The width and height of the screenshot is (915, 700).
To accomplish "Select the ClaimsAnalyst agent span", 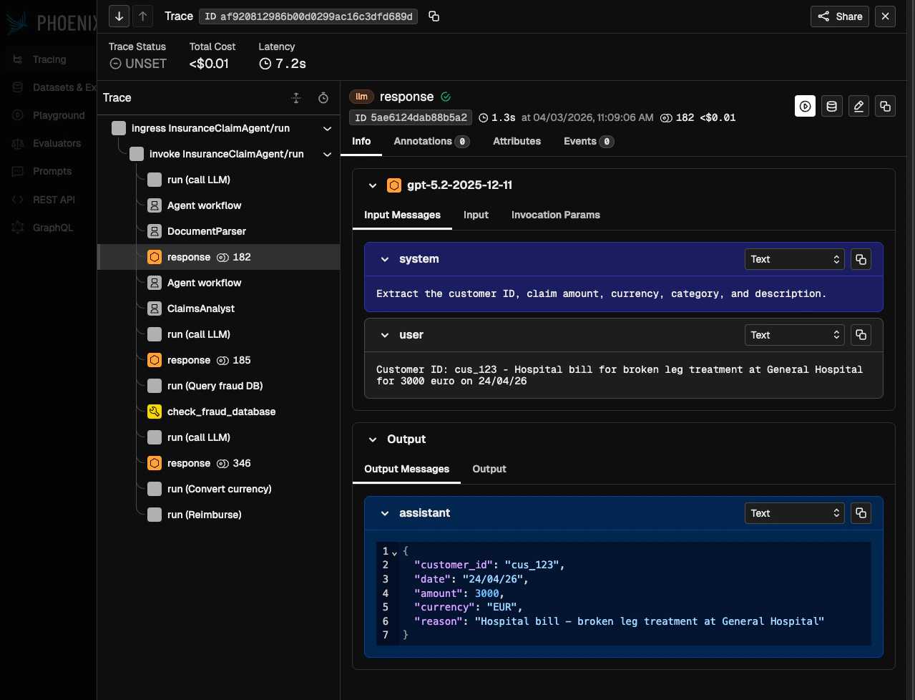I will click(200, 308).
